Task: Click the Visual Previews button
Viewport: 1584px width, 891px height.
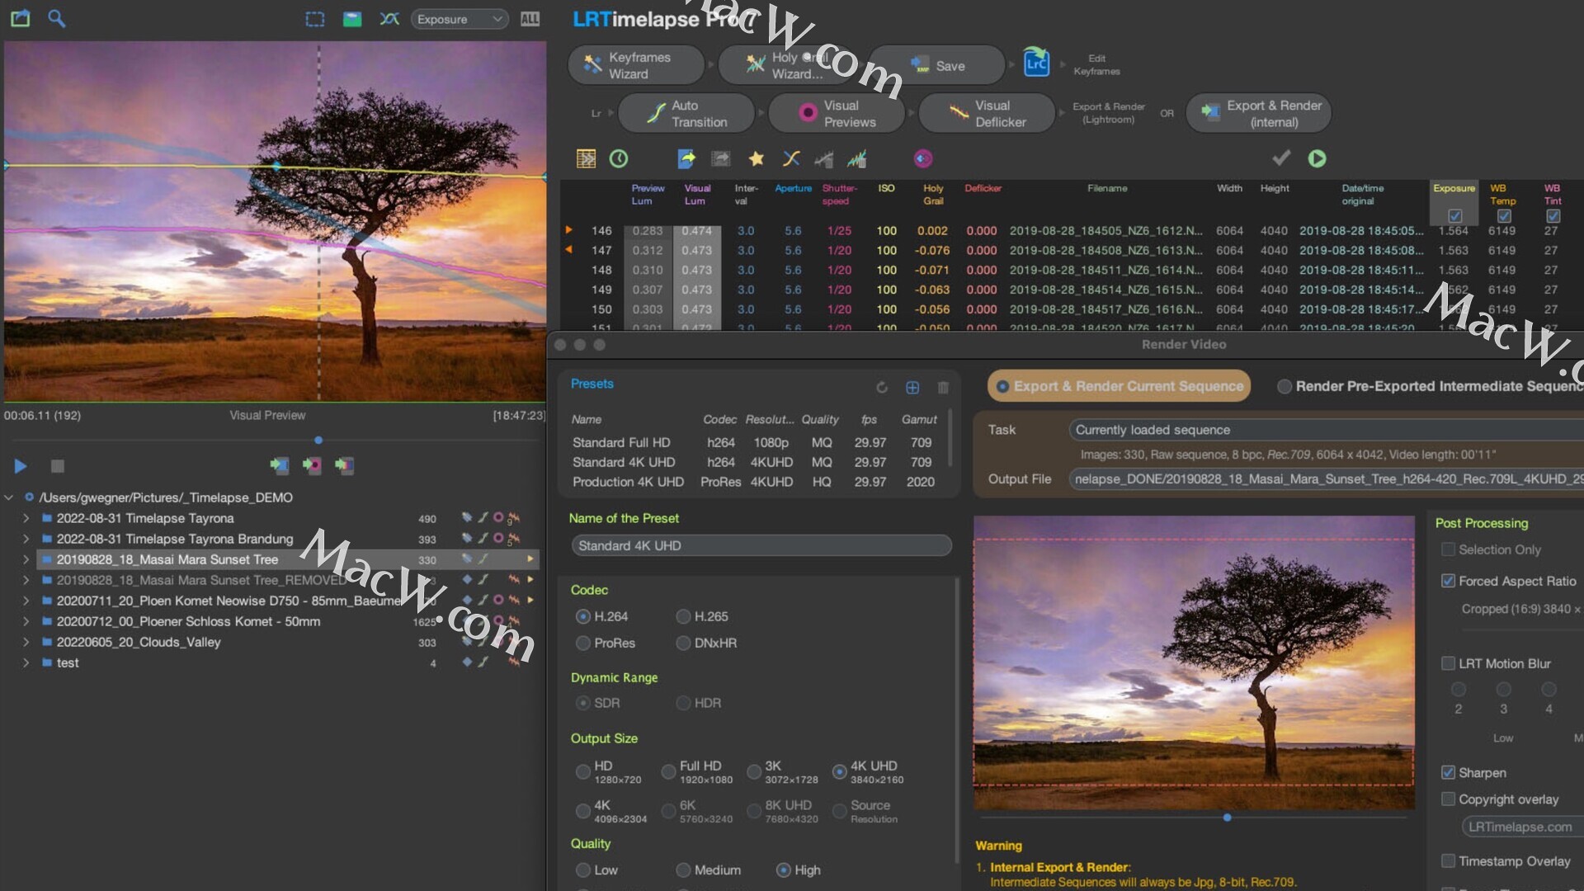Action: tap(837, 113)
